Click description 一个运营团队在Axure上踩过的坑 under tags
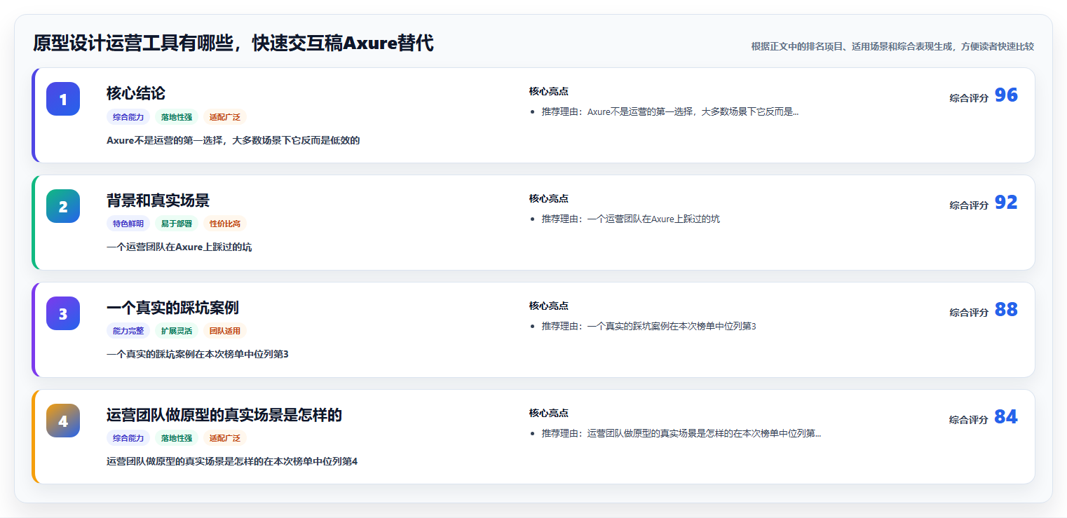The image size is (1067, 518). tap(179, 247)
